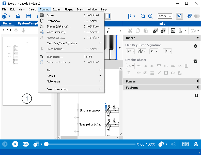The height and width of the screenshot is (155, 201).
Task: Click the score vertical scrollbar thumb
Action: click(x=121, y=78)
